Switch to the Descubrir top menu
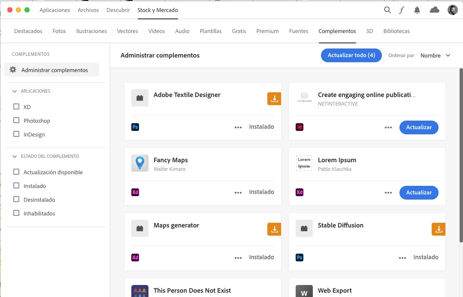 118,10
